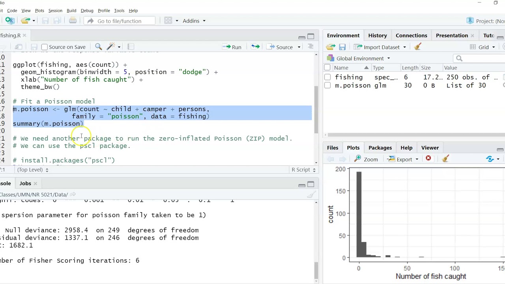The height and width of the screenshot is (284, 505).
Task: Switch to the History tab
Action: click(378, 35)
